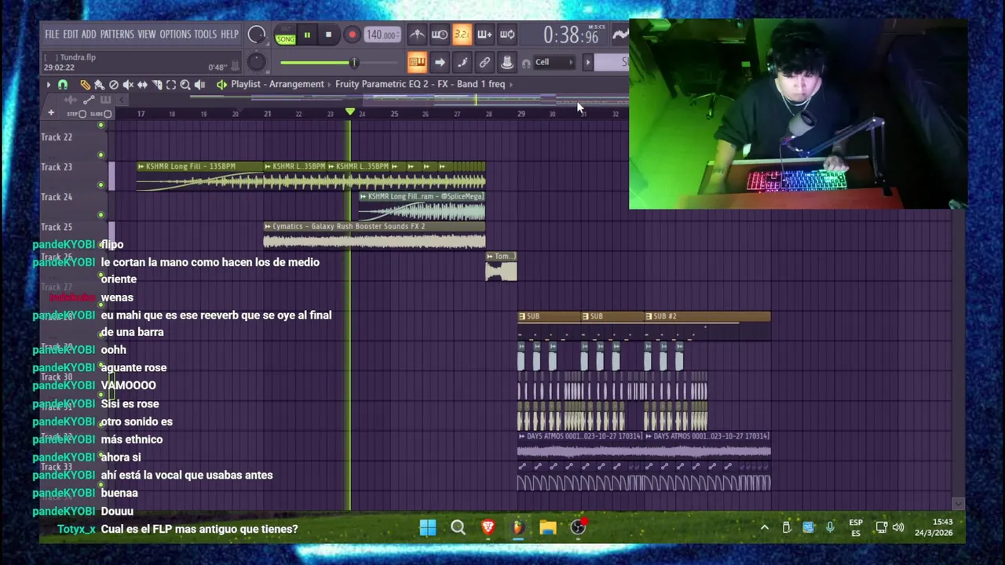This screenshot has width=1005, height=565.
Task: Select the Draw pencil tool
Action: point(85,85)
